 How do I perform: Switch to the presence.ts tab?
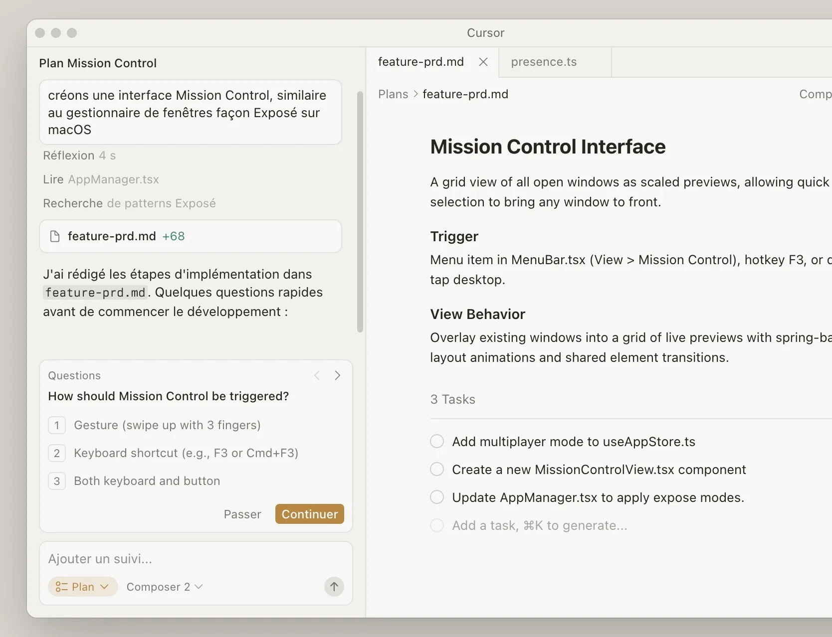[x=544, y=62]
